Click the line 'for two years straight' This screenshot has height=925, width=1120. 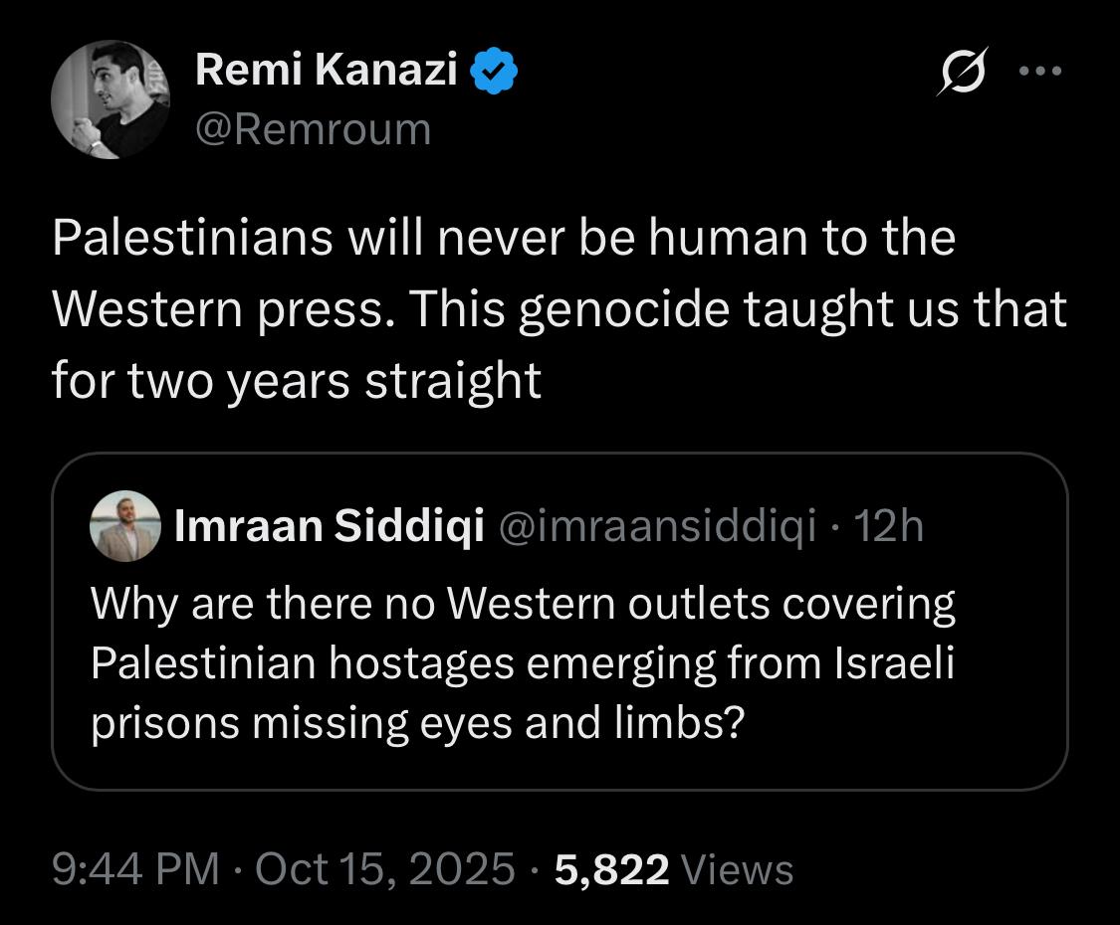click(x=297, y=381)
